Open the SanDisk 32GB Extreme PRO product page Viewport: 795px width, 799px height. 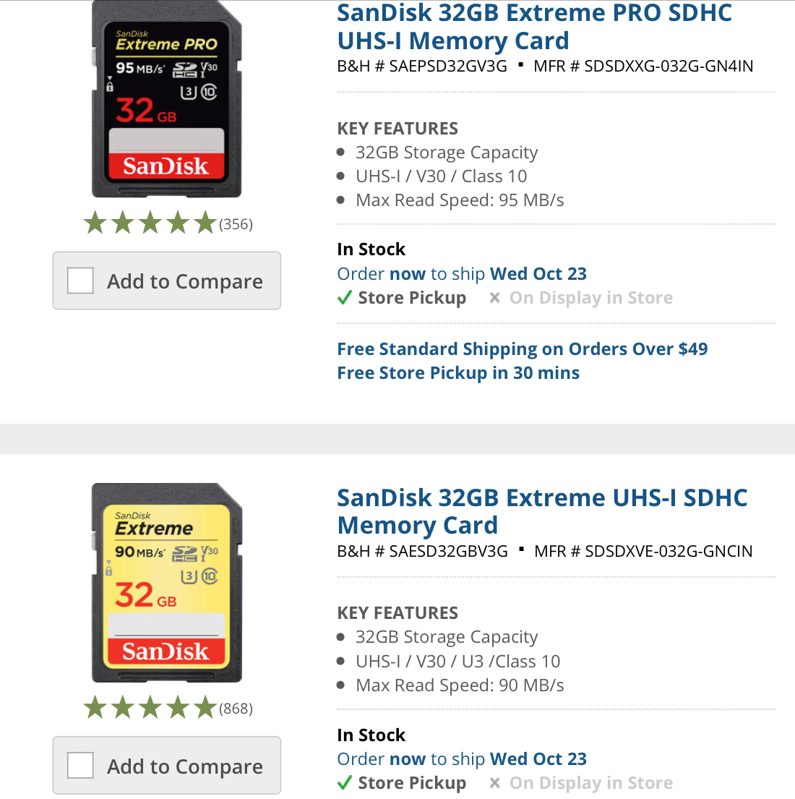(x=533, y=27)
